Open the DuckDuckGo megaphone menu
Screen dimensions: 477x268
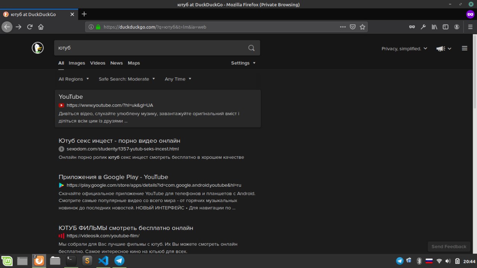pyautogui.click(x=444, y=48)
